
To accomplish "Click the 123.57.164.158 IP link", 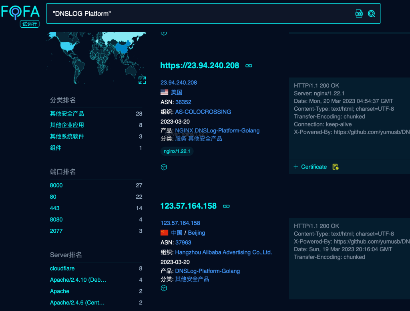I will 180,223.
